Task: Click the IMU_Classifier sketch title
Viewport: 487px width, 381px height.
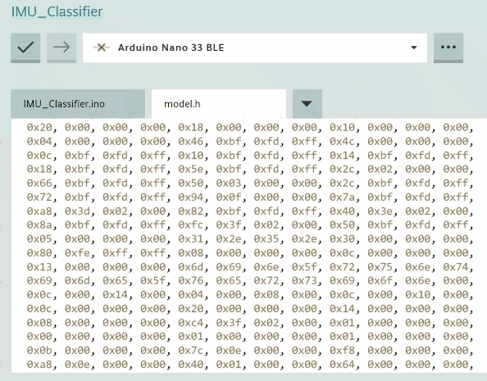Action: (x=57, y=11)
